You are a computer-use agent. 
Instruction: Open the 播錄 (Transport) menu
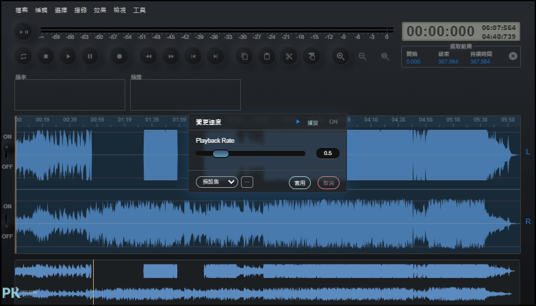click(80, 10)
